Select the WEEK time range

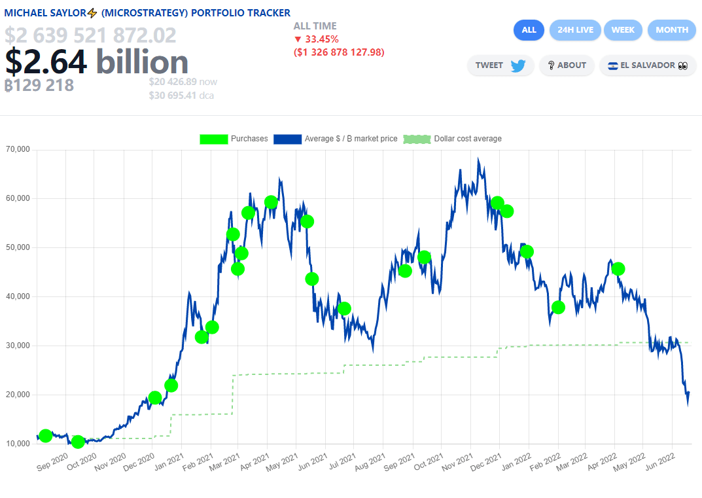click(x=623, y=30)
